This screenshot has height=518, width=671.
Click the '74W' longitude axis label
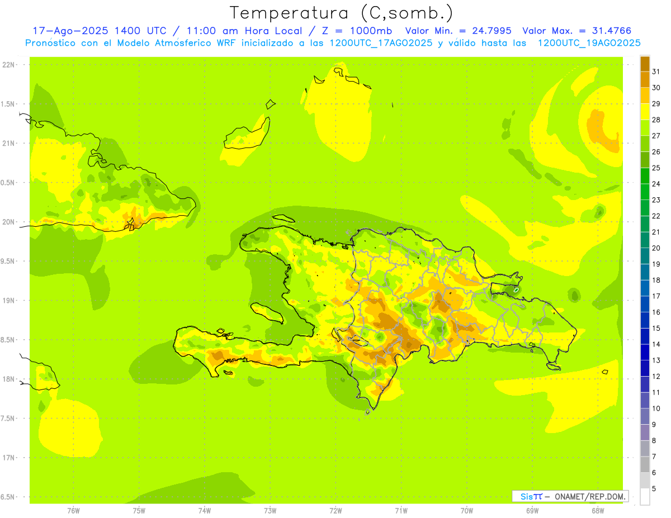click(x=205, y=511)
